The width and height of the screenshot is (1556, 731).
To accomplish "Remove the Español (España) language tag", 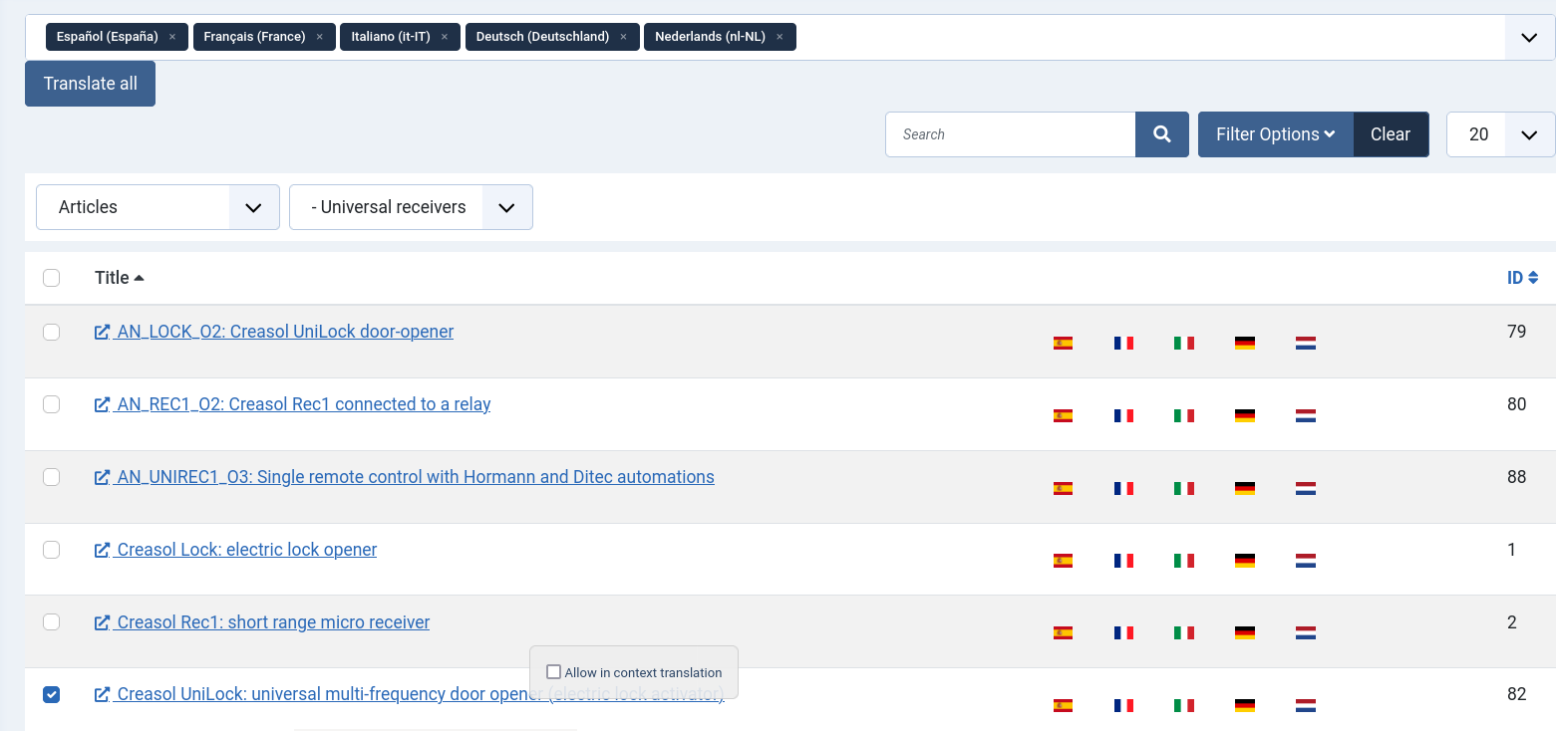I will (x=172, y=37).
